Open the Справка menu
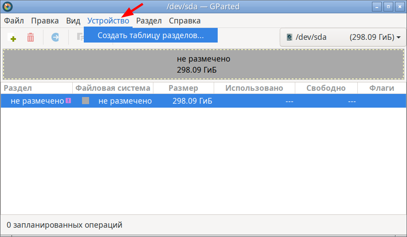This screenshot has height=237, width=407. click(184, 21)
